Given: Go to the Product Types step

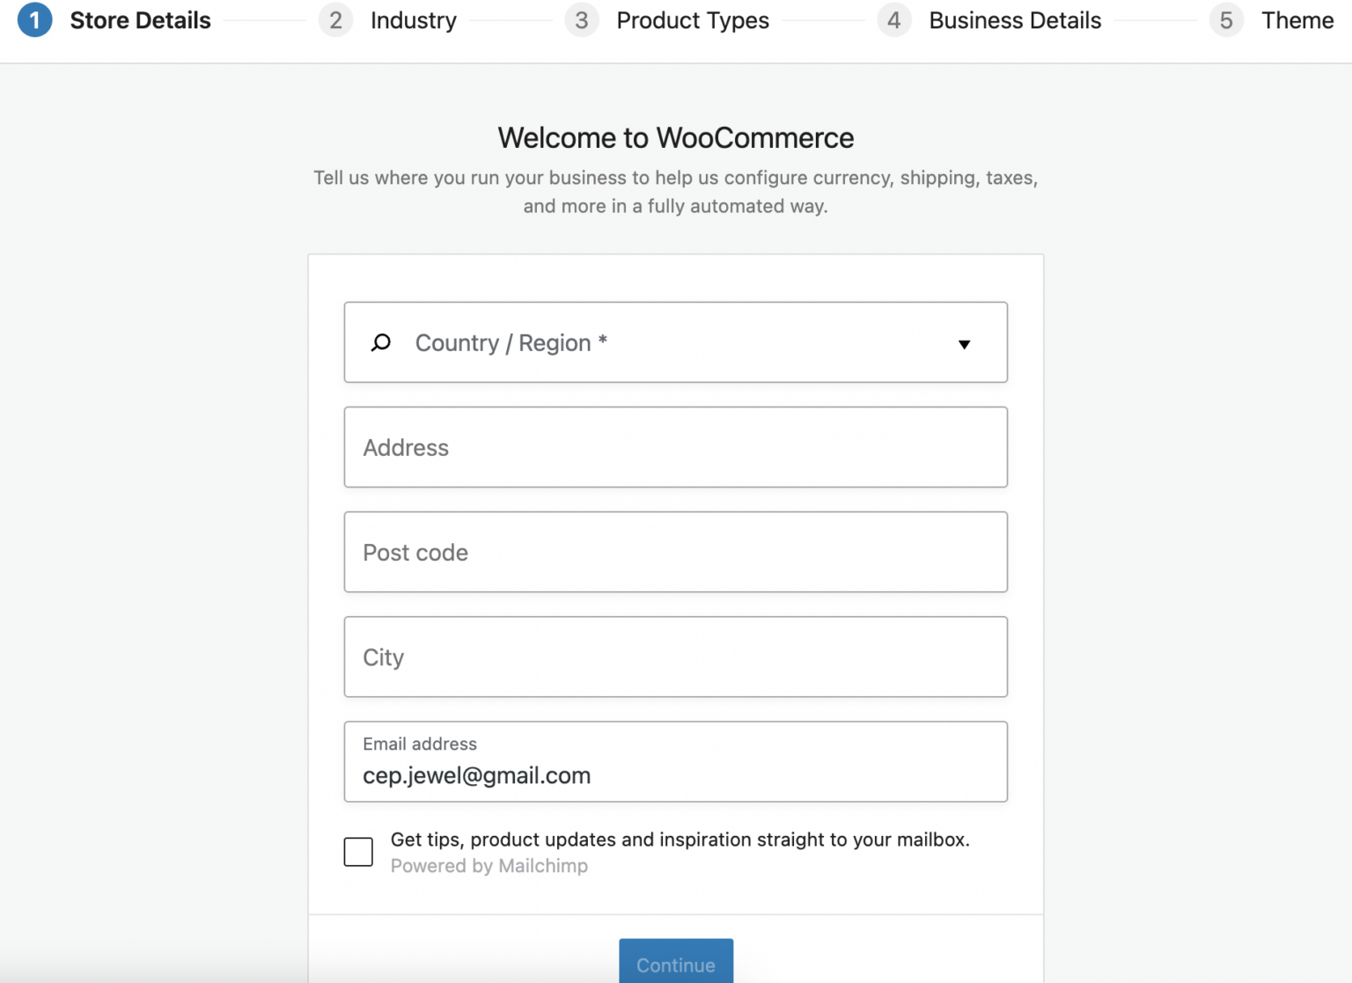Looking at the screenshot, I should (693, 19).
